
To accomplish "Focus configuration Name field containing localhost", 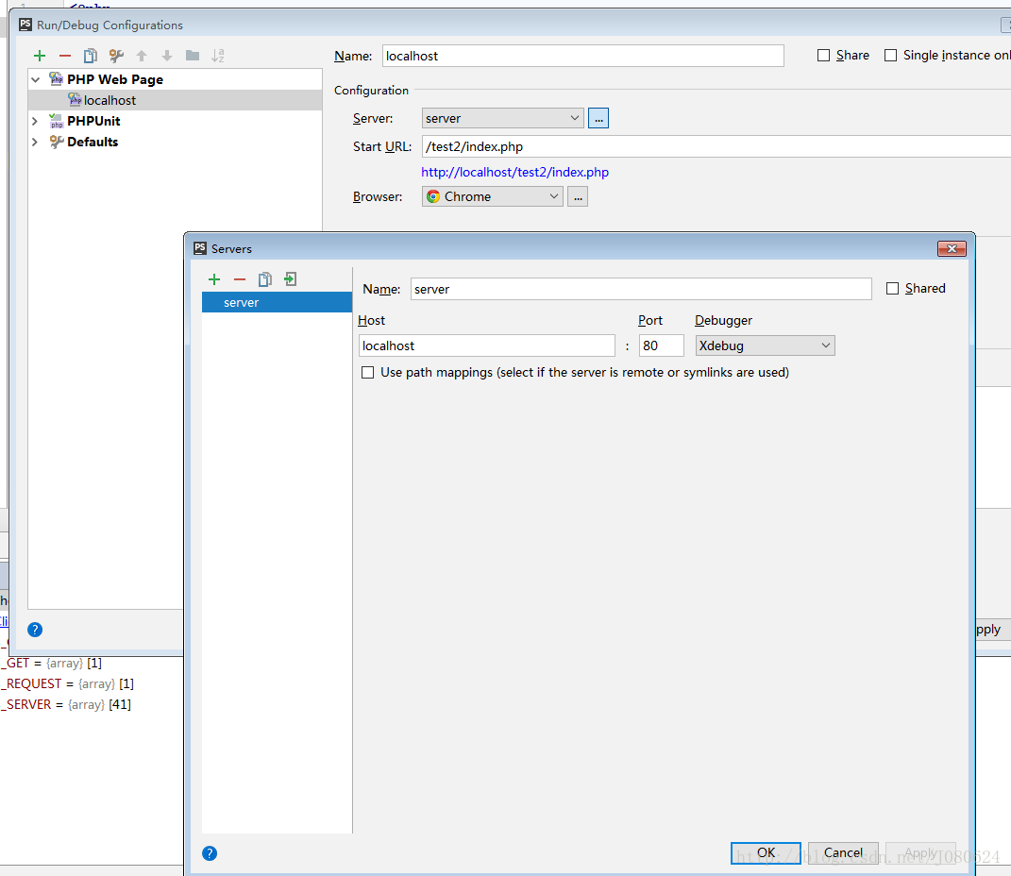I will [x=582, y=56].
